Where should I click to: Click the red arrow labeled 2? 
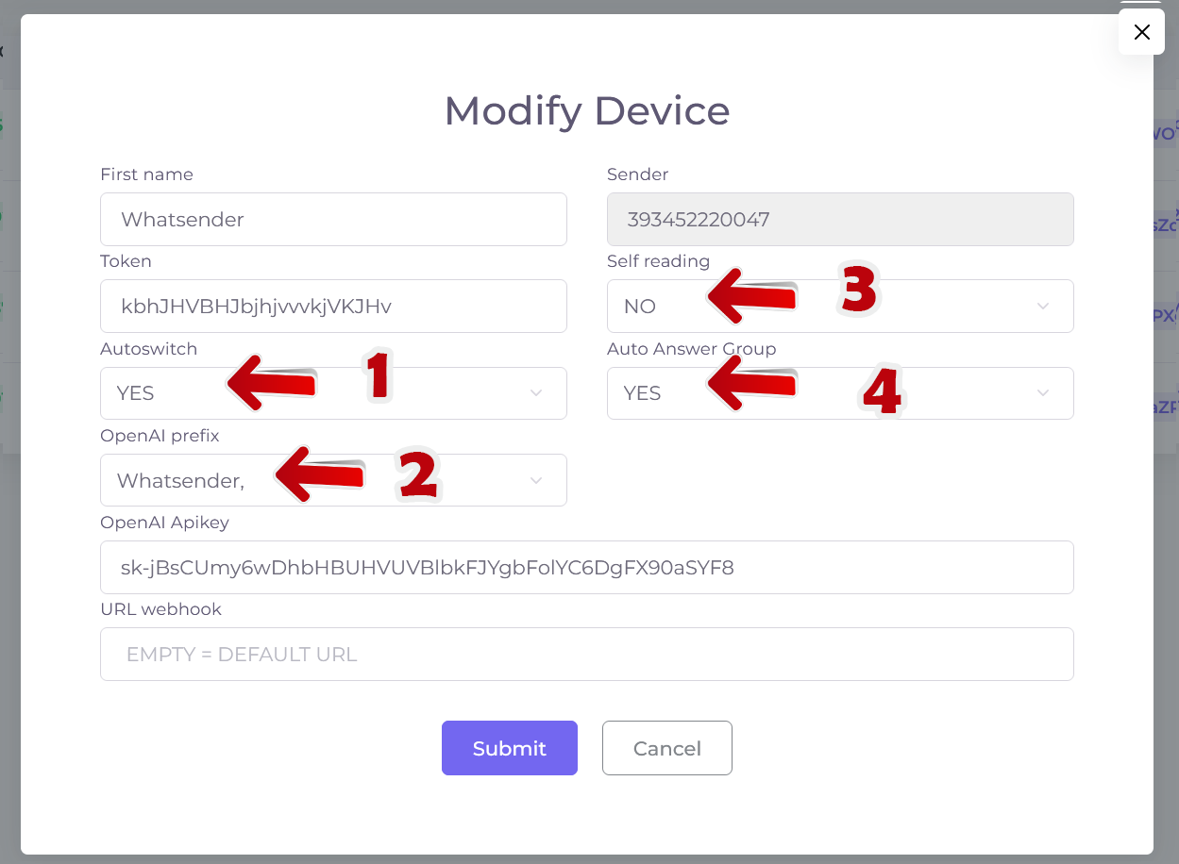click(320, 473)
